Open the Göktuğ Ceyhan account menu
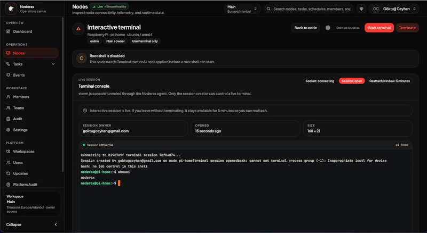Screen dimensions: 427x233 (394, 9)
